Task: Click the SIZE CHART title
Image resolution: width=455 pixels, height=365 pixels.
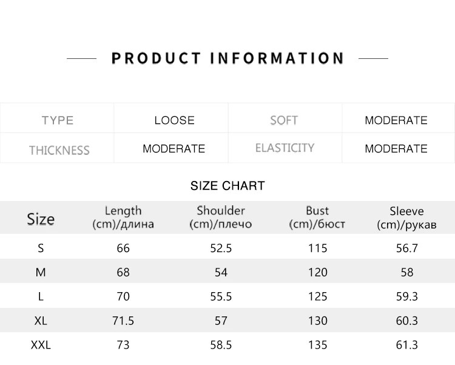Action: coord(227,186)
